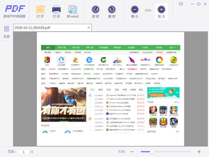
Task: Zoom in with 放大 plus icon
Action: [161, 9]
